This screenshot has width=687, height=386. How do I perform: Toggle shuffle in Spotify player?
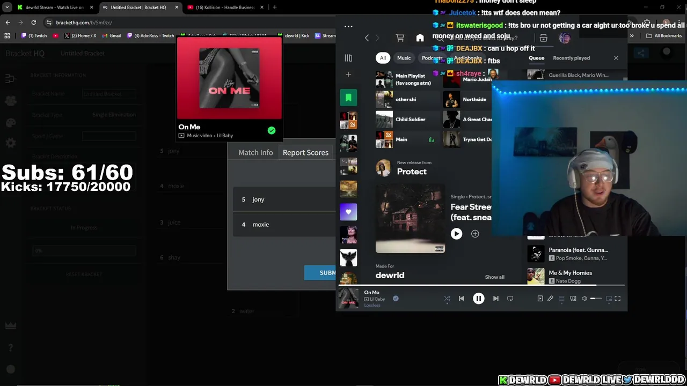(447, 299)
